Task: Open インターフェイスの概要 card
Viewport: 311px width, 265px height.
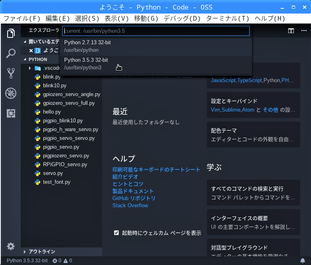Action: click(254, 222)
